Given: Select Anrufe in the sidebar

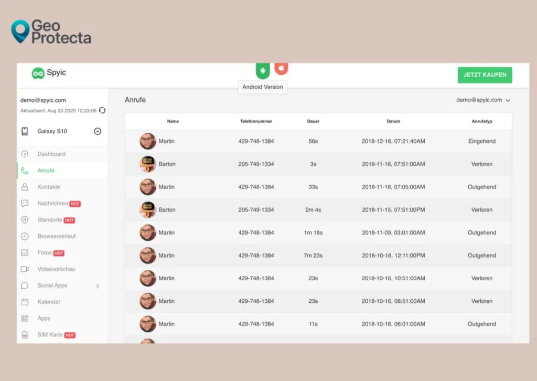Looking at the screenshot, I should coord(46,170).
